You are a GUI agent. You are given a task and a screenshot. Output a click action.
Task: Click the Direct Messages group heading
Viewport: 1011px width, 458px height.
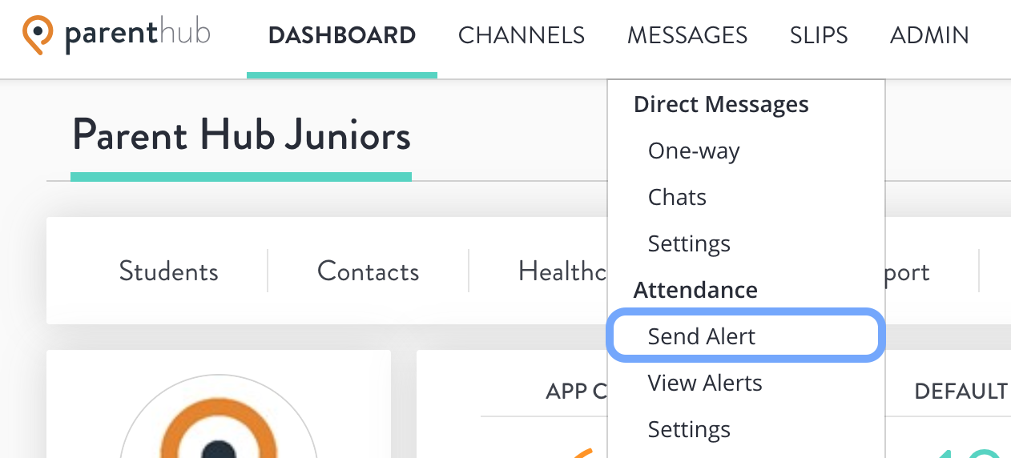[721, 105]
